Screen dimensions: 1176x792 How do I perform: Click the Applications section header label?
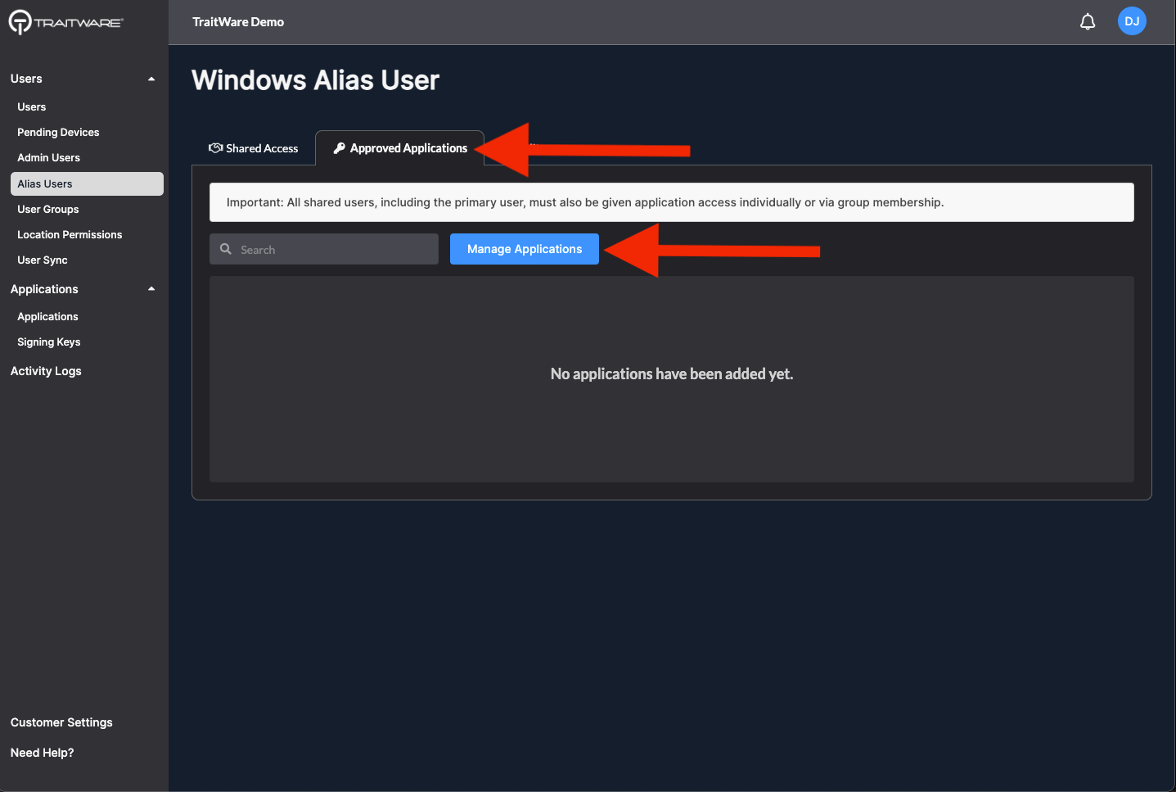(x=44, y=289)
